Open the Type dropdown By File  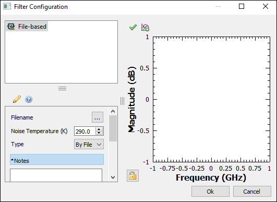(x=89, y=144)
